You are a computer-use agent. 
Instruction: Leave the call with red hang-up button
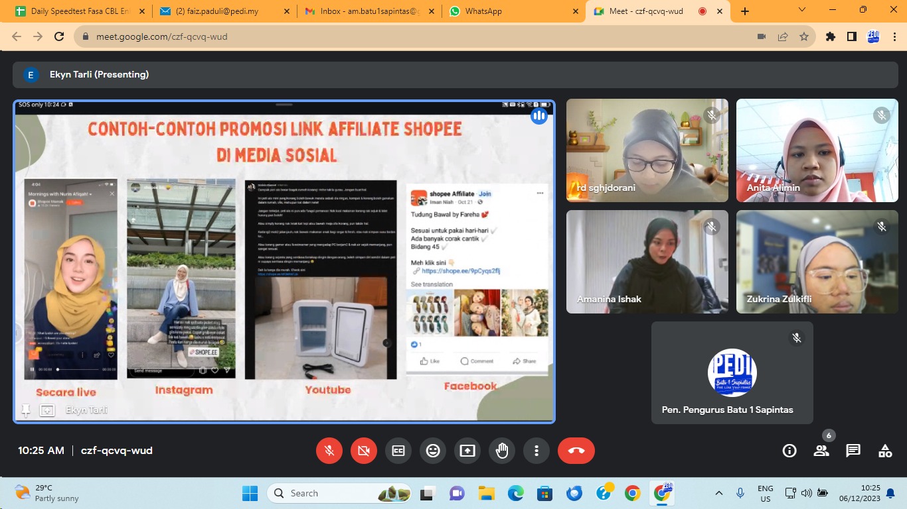pos(576,451)
